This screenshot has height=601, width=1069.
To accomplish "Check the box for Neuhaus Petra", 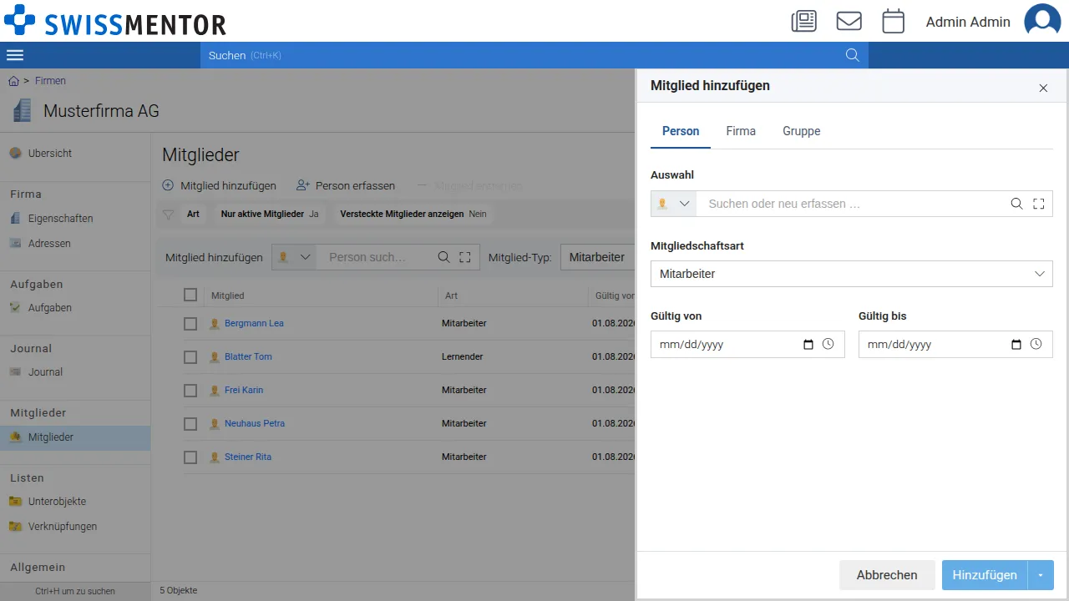I will (x=190, y=423).
